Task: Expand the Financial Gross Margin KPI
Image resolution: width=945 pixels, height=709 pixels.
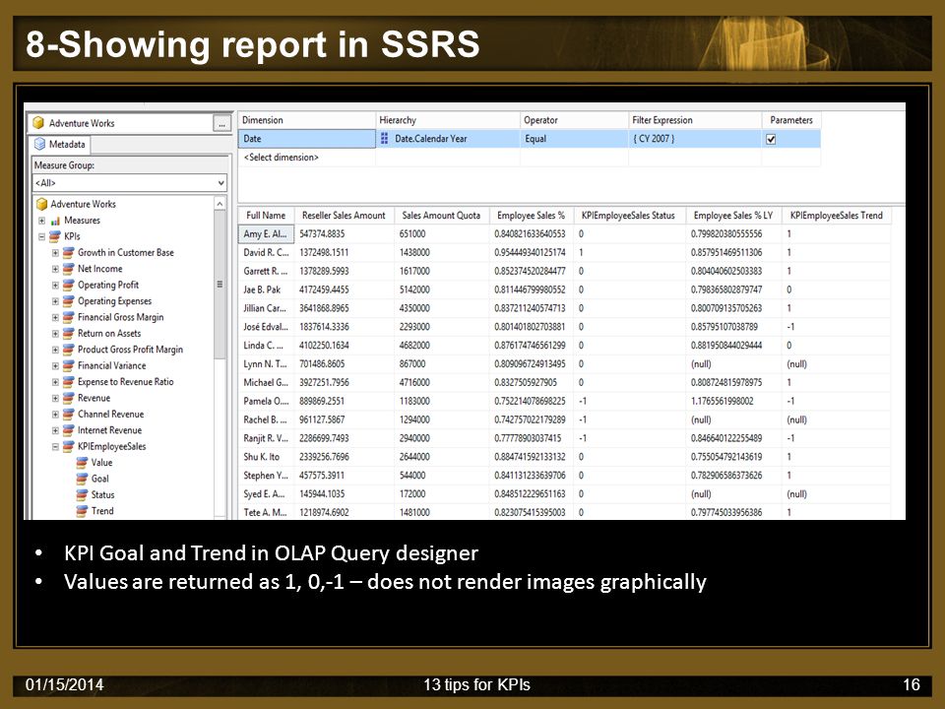Action: [x=55, y=318]
